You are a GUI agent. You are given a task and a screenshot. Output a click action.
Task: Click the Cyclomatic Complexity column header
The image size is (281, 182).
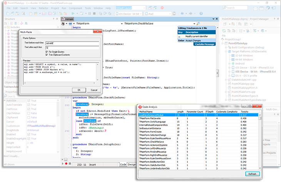point(227,112)
